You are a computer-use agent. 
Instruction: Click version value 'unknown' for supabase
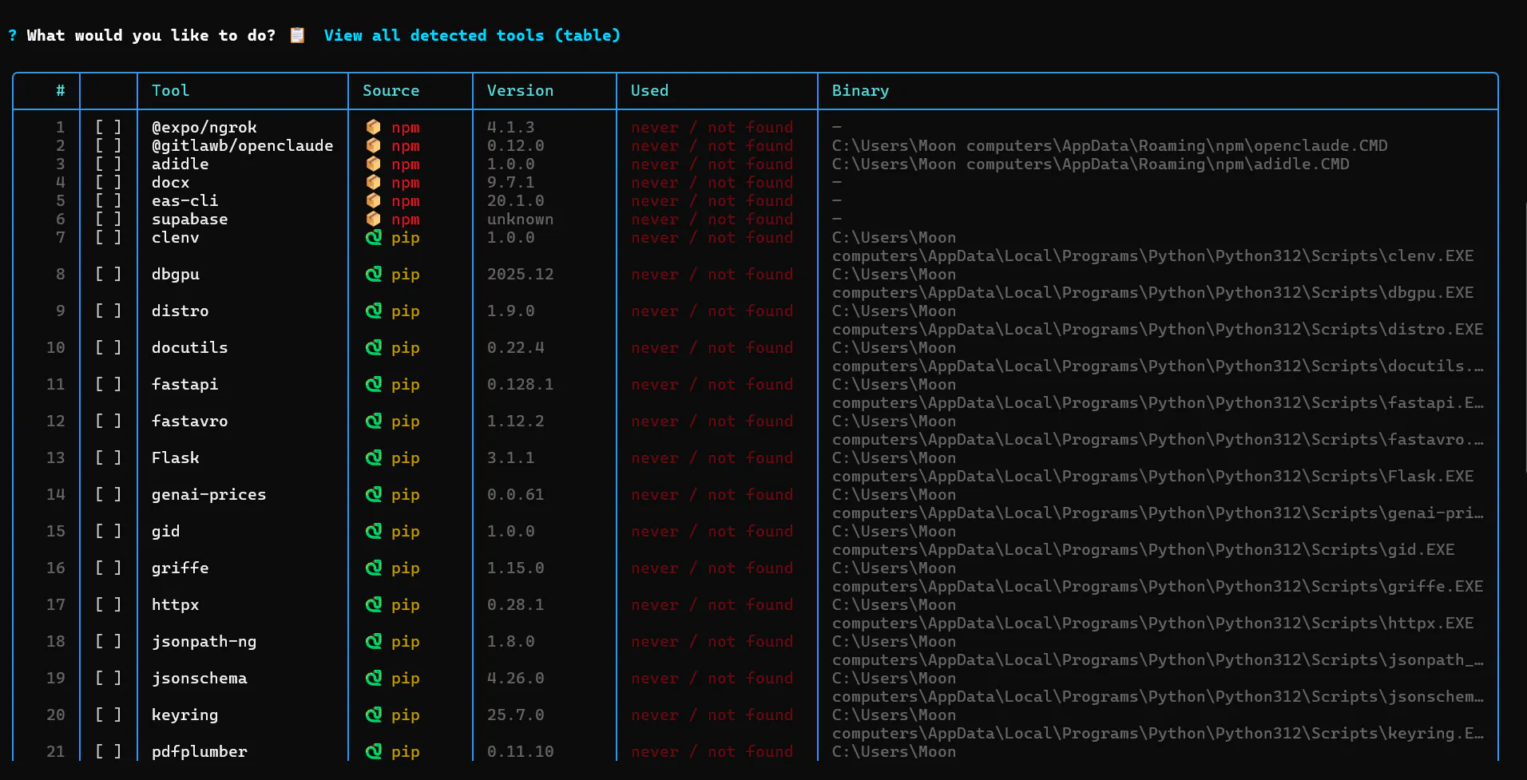pyautogui.click(x=520, y=219)
